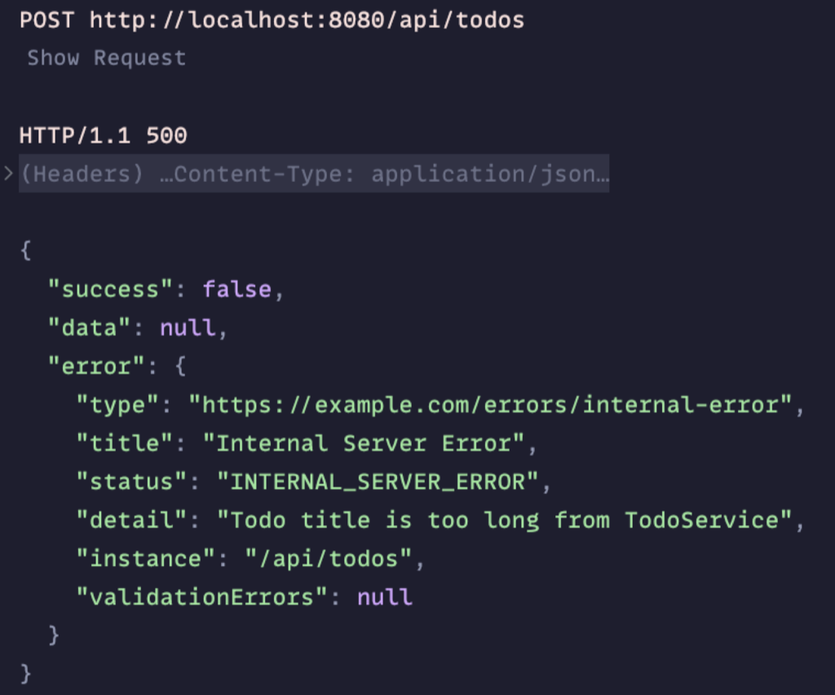Click the "Internal Server Error" title value
The width and height of the screenshot is (835, 695).
pos(363,443)
